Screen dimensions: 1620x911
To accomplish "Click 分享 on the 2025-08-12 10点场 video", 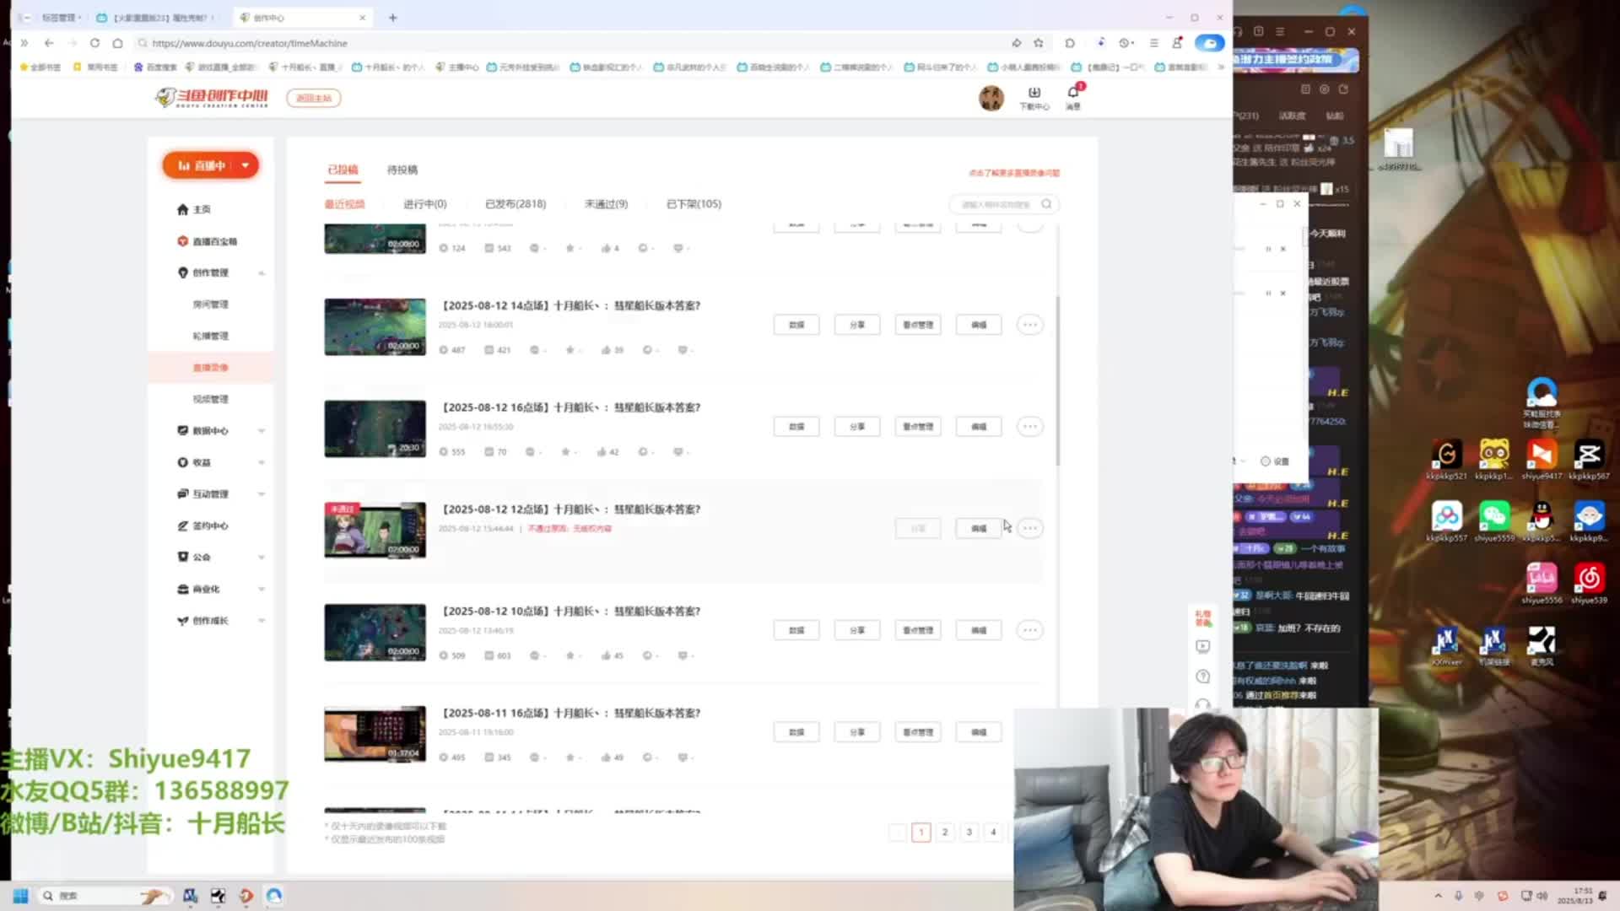I will point(856,630).
